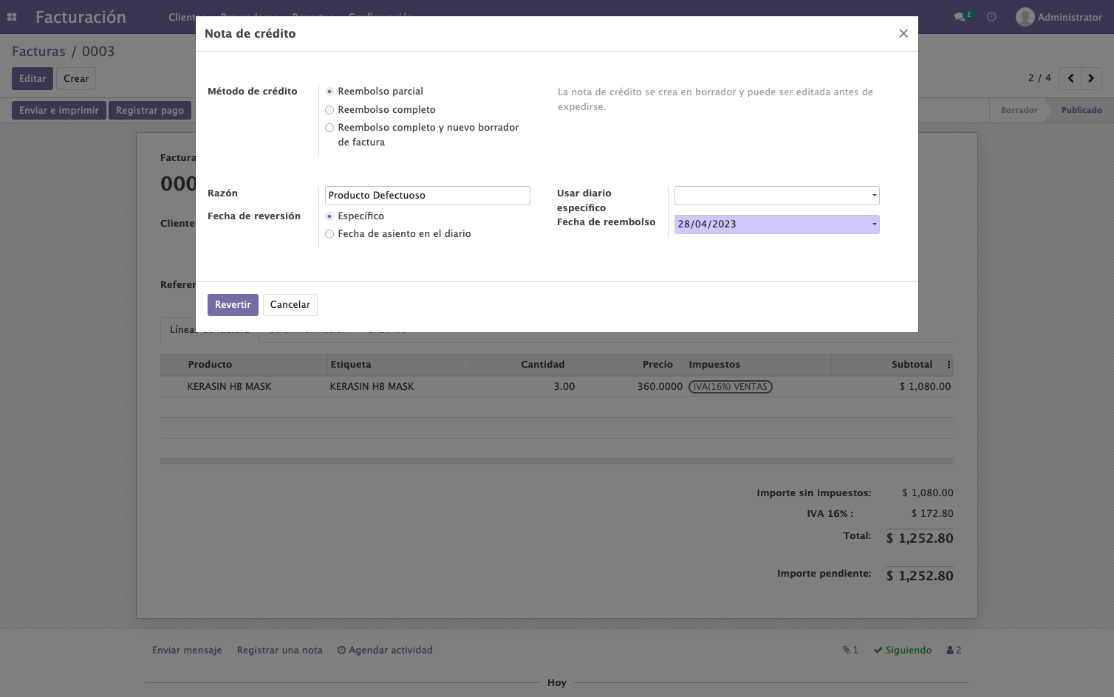Select the Reembolso parcial radio button
The width and height of the screenshot is (1114, 697).
click(x=329, y=92)
